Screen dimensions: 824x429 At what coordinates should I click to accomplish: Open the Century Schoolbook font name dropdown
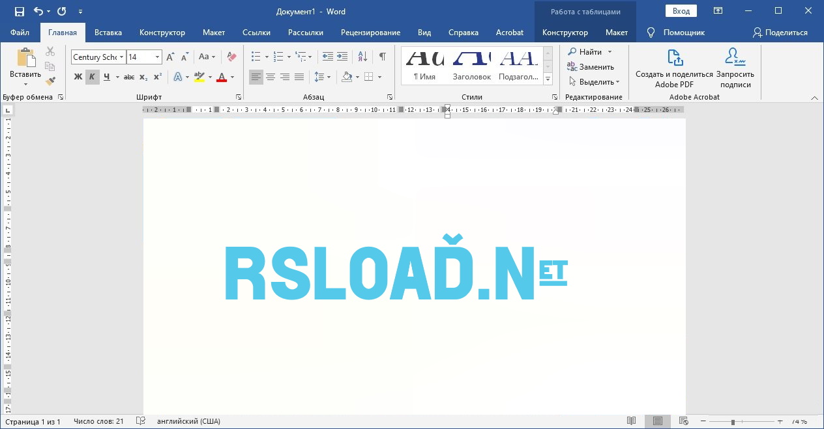121,57
